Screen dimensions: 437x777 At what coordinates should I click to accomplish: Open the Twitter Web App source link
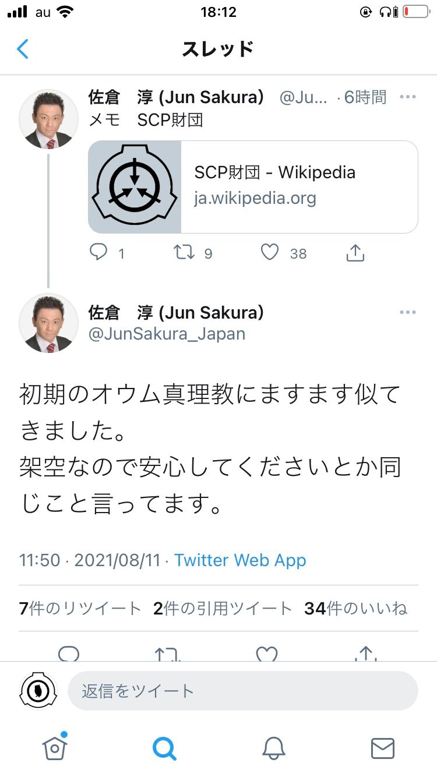coord(240,560)
